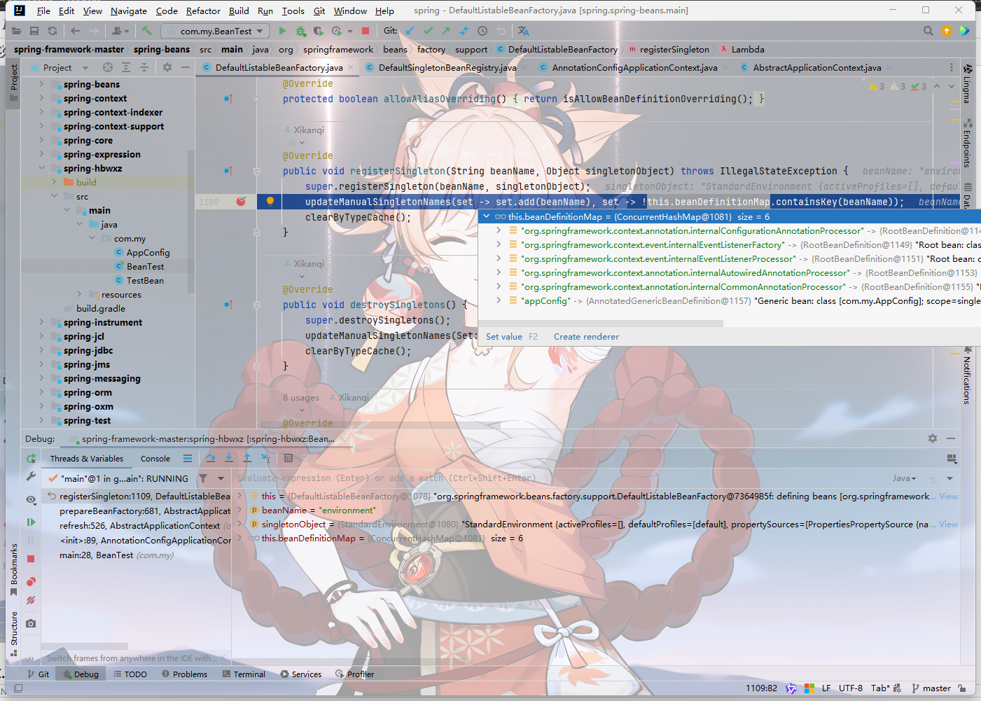Switch to the Console tab in Debug
The height and width of the screenshot is (701, 981).
(x=155, y=459)
